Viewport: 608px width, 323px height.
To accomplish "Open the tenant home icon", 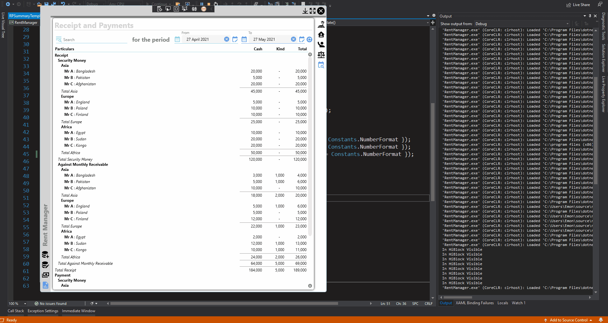I will pos(321,34).
